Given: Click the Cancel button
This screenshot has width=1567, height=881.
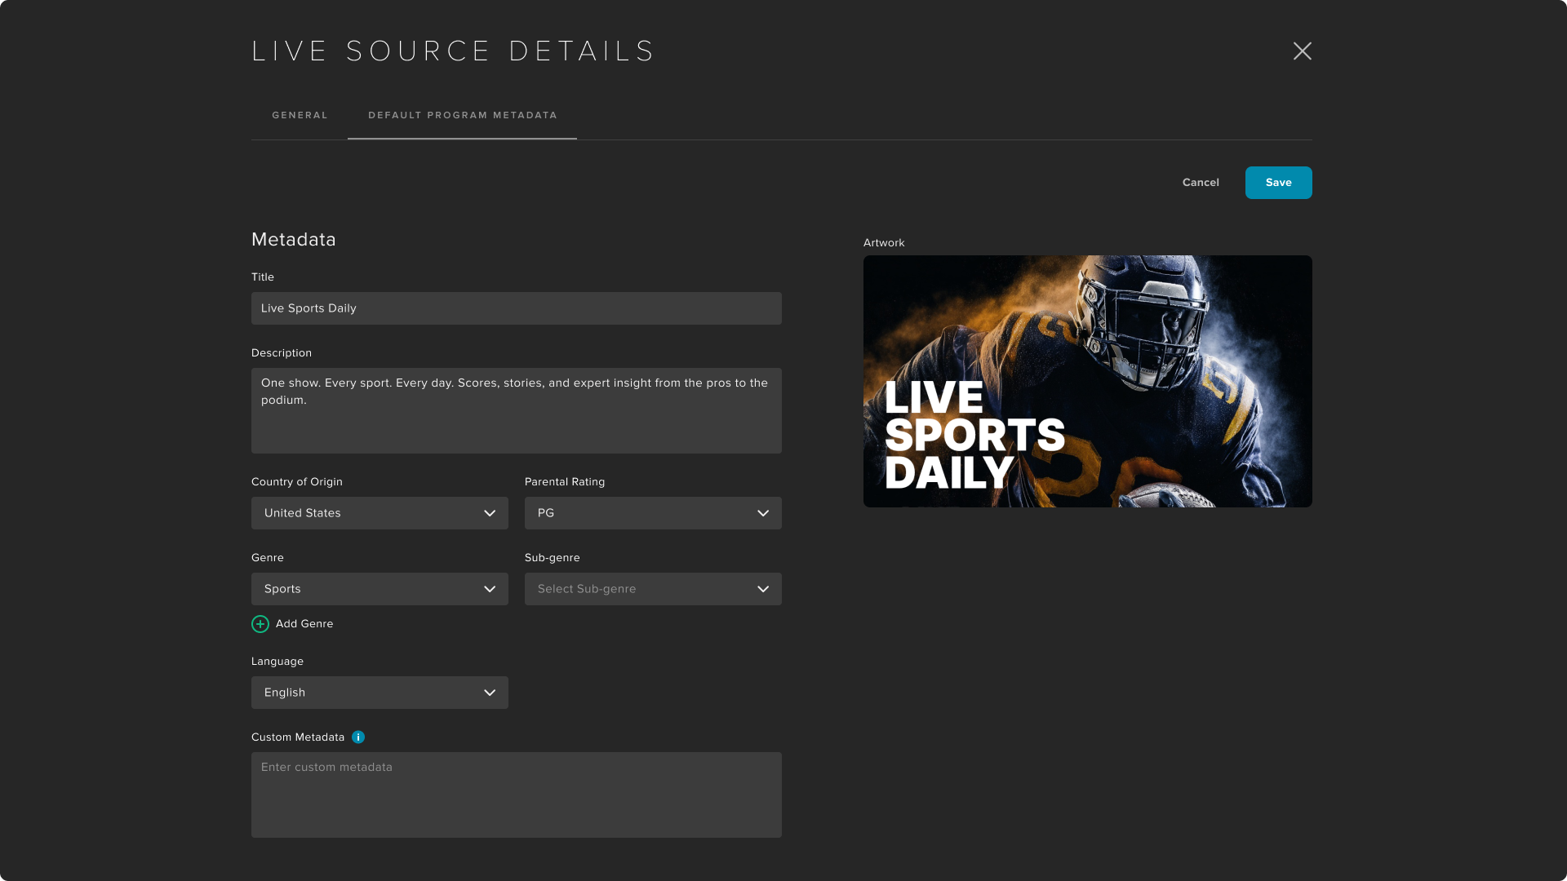Looking at the screenshot, I should click(x=1201, y=183).
